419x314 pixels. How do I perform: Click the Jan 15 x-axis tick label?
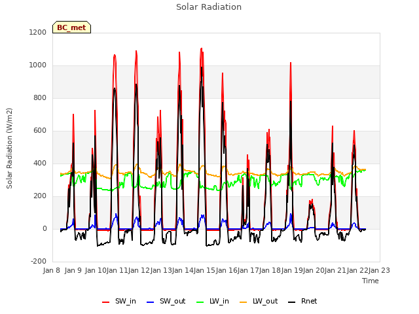pos(204,270)
